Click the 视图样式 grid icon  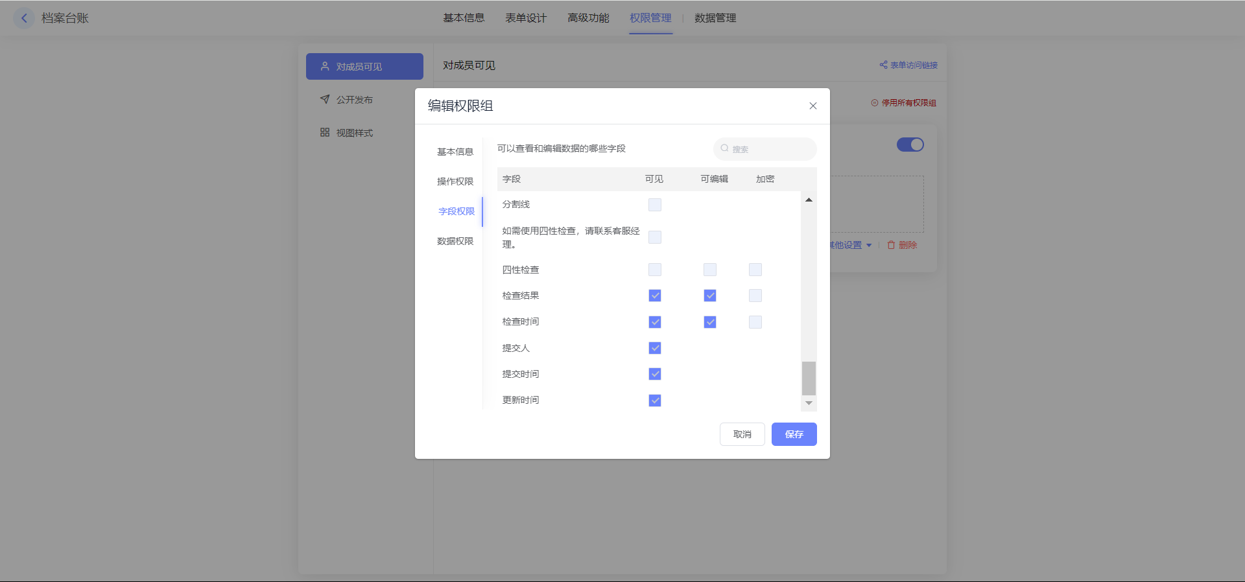(x=325, y=132)
